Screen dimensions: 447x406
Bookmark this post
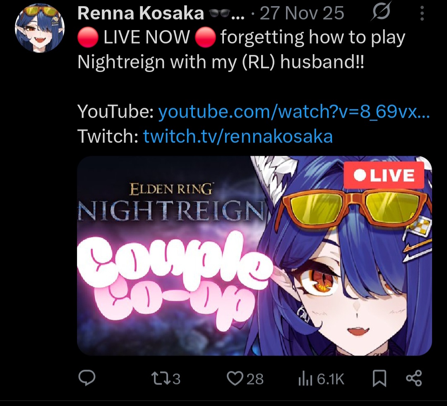pos(380,379)
